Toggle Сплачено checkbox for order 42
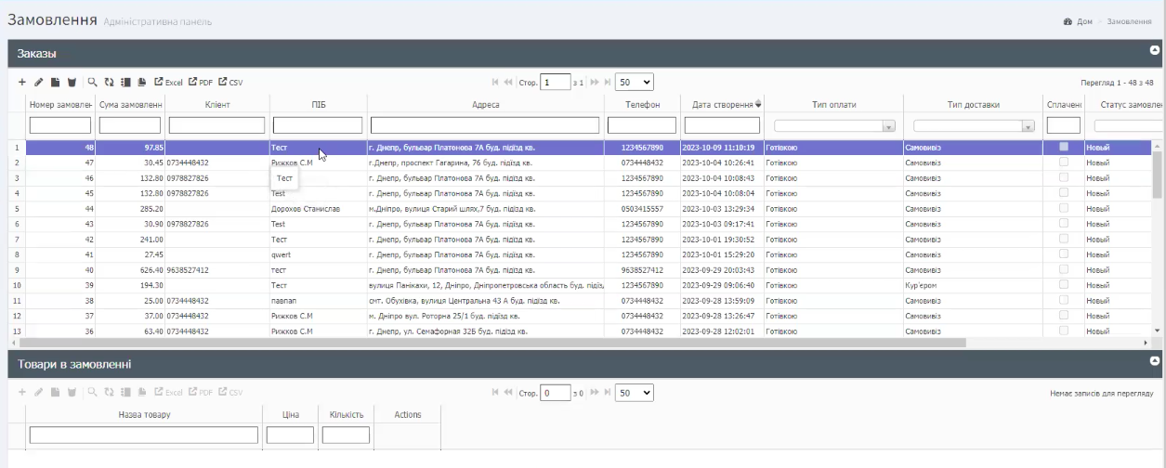The height and width of the screenshot is (468, 1166). [1064, 239]
